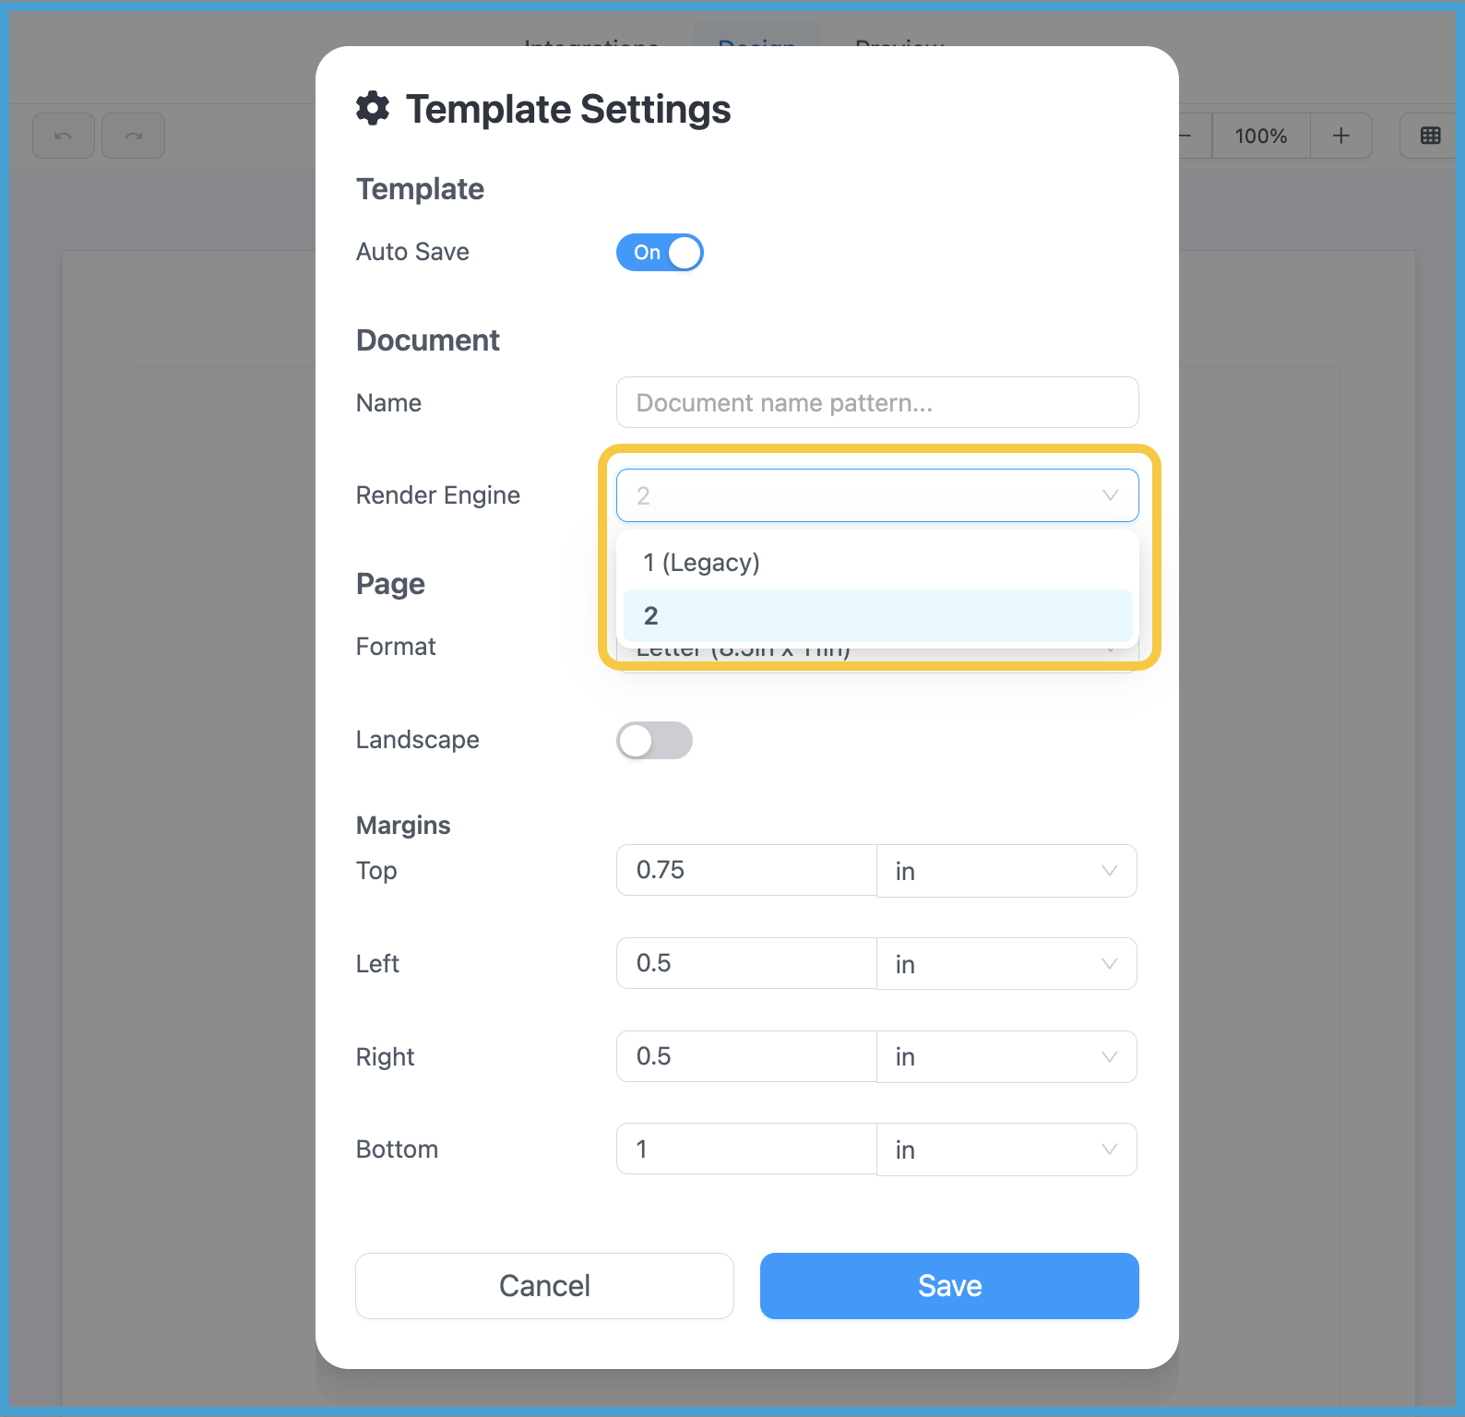The height and width of the screenshot is (1417, 1465).
Task: Click the 100% zoom level display
Action: [x=1260, y=136]
